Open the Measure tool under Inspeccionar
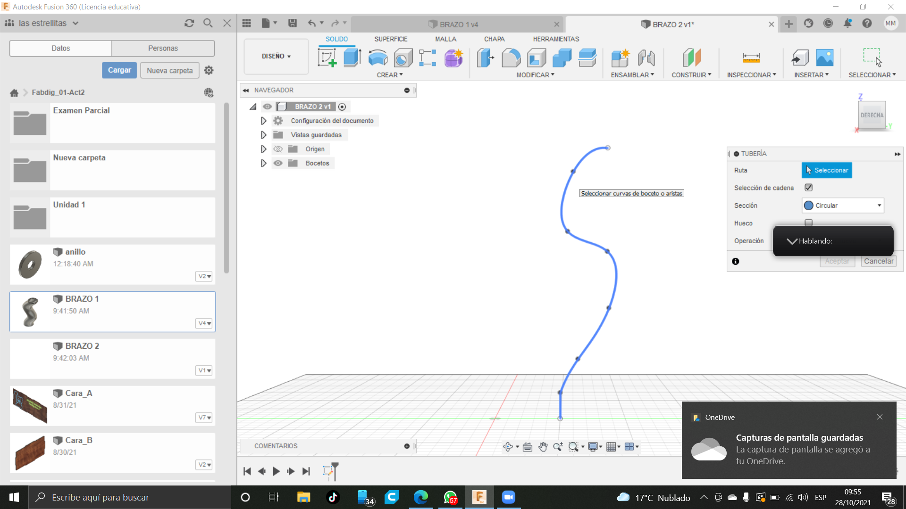Screen dimensions: 906x509 click(751, 58)
